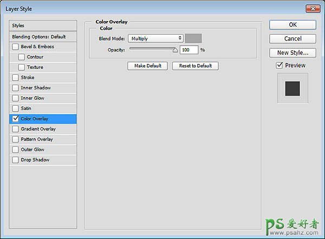Select Styles in the left list
Image resolution: width=325 pixels, height=239 pixels.
pos(43,25)
